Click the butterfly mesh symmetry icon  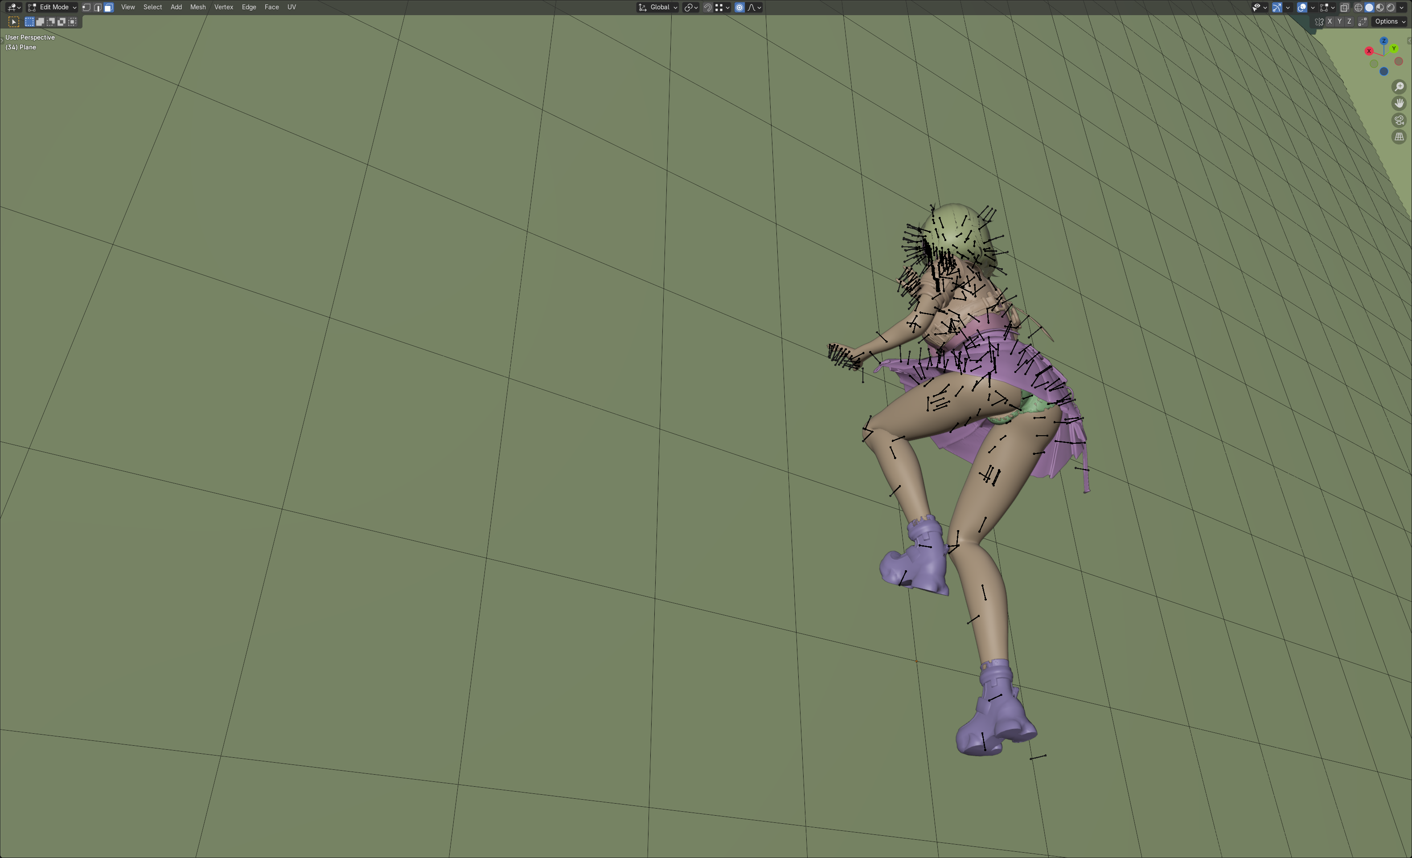point(1319,22)
